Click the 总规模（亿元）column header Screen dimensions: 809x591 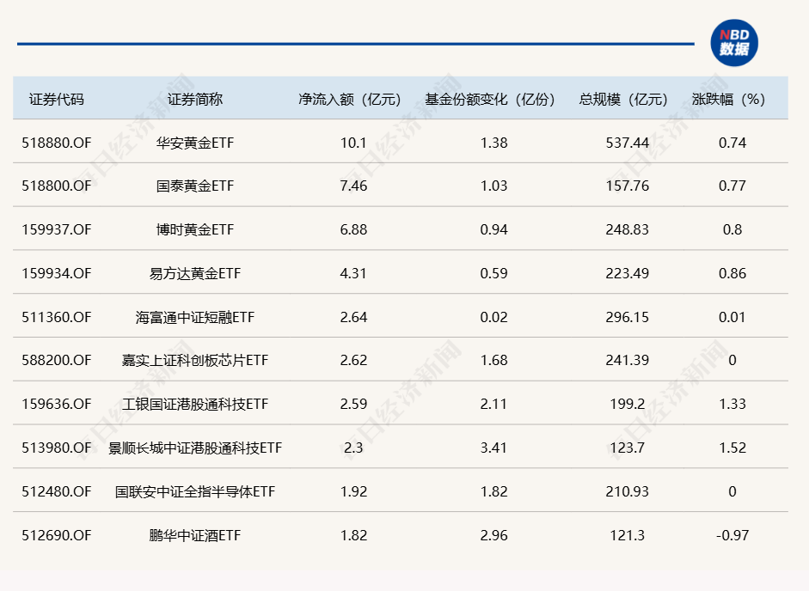624,99
